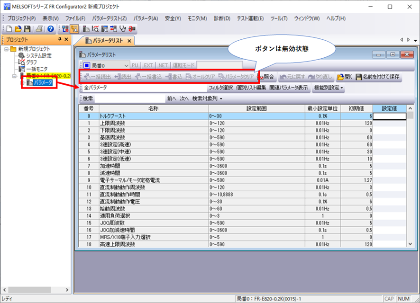Select the 加速時間 parameter row
This screenshot has height=303, width=420.
pos(242,166)
